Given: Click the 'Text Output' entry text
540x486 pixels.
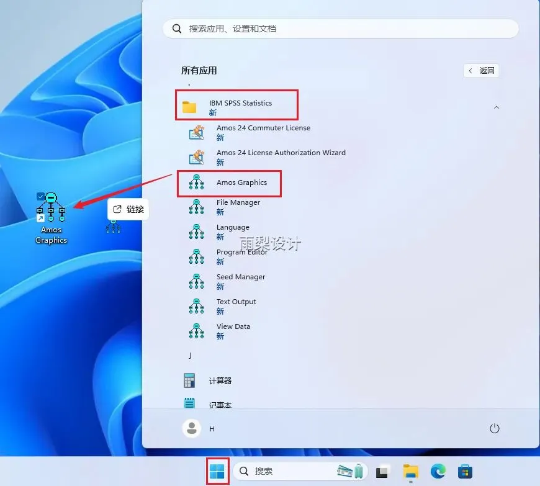Looking at the screenshot, I should 236,302.
